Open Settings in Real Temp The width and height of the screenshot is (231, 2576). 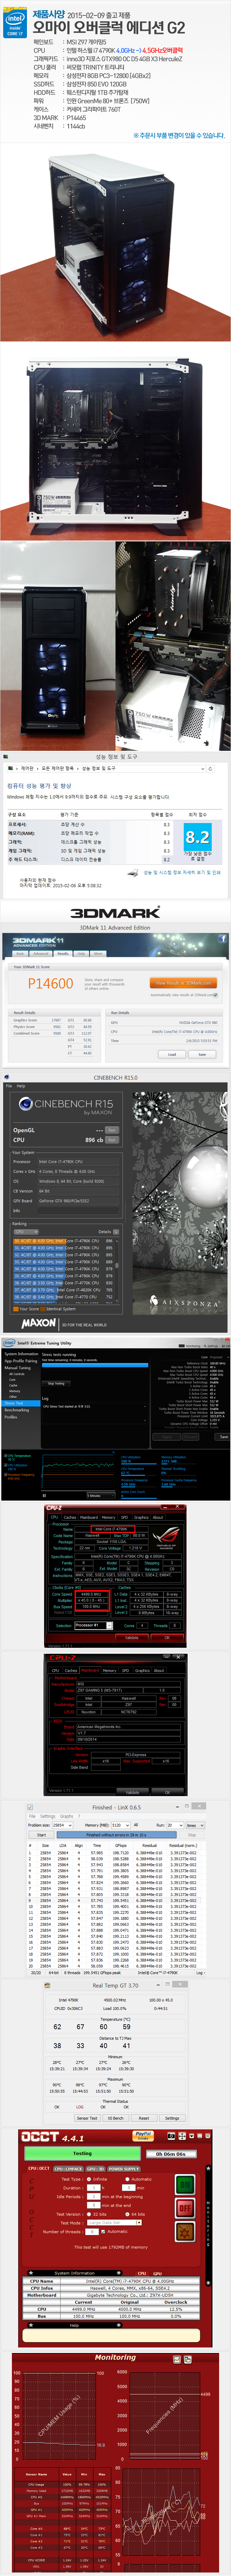[172, 2118]
